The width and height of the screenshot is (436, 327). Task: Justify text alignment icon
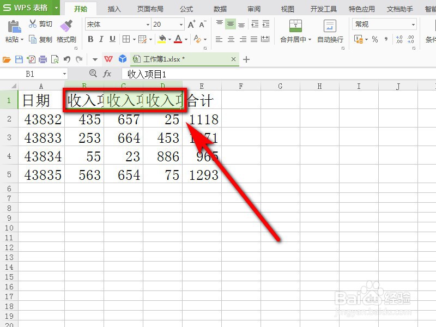(x=254, y=39)
